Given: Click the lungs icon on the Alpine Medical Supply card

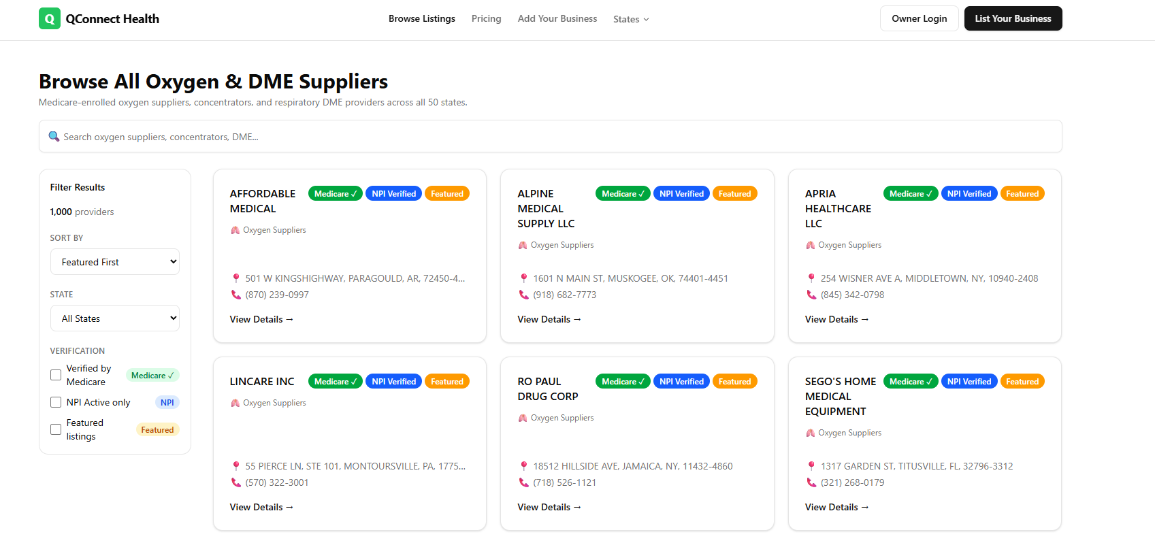Looking at the screenshot, I should (523, 245).
